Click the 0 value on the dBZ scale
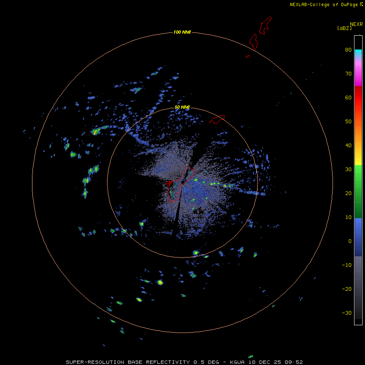Viewport: 365px width, 365px height. (350, 241)
